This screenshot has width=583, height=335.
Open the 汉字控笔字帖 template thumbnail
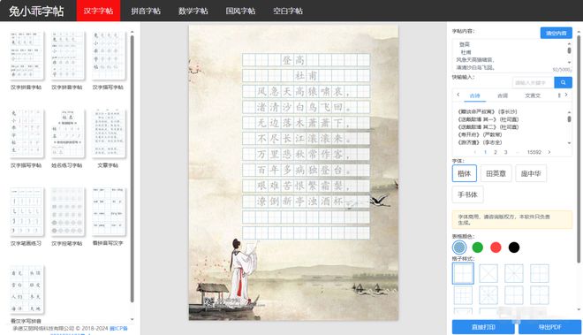pos(67,211)
